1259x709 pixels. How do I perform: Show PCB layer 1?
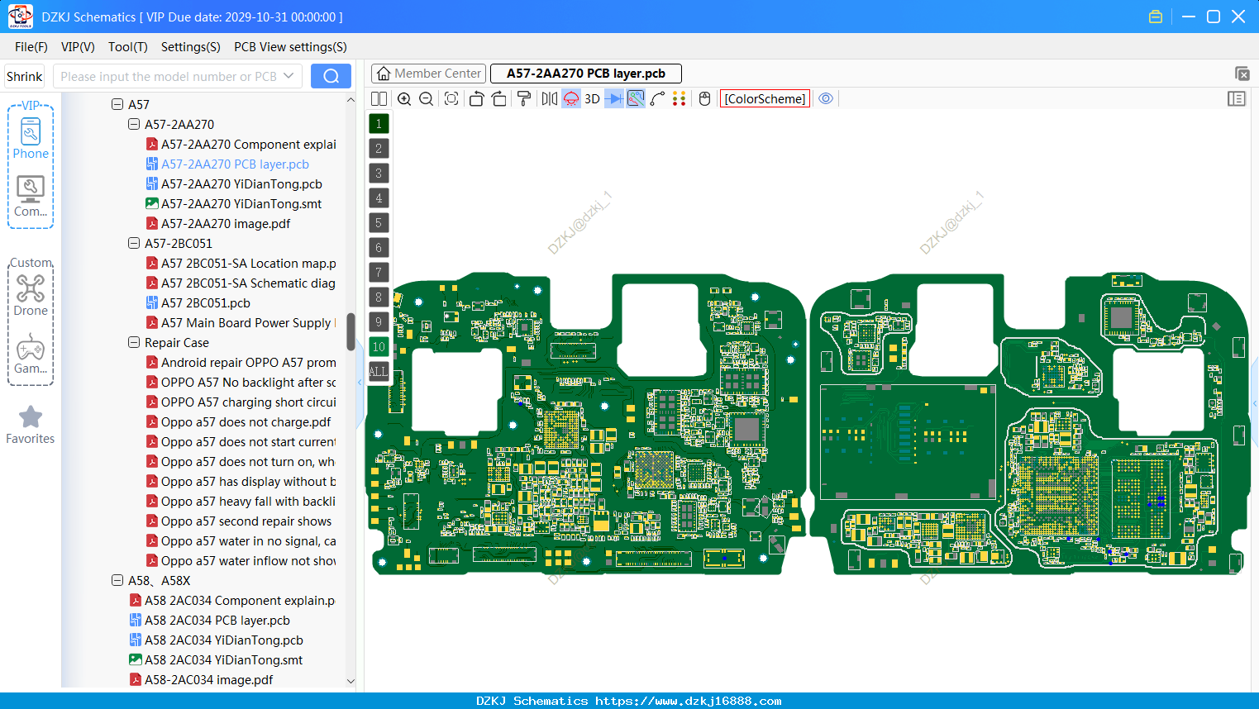point(379,124)
